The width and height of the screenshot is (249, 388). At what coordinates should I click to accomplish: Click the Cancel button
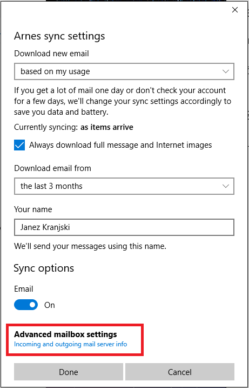click(179, 372)
